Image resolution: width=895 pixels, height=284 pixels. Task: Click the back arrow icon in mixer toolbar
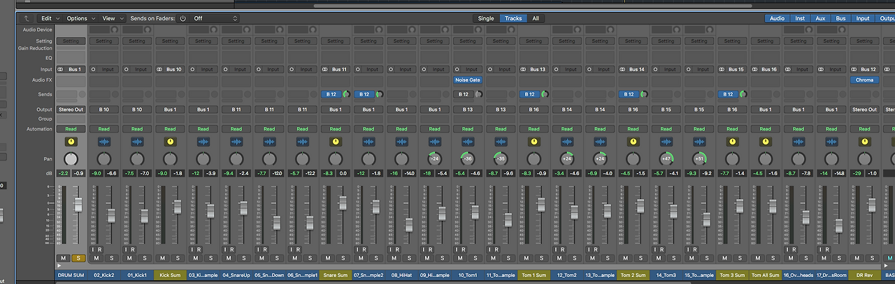tap(27, 18)
